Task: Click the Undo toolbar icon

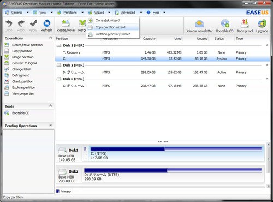Action: tap(9, 23)
